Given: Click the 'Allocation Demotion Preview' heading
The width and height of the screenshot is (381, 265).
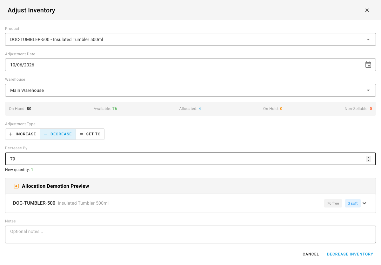Looking at the screenshot, I should (56, 186).
